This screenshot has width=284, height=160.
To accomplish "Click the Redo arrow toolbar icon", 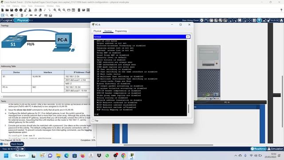I will pyautogui.click(x=49, y=10).
